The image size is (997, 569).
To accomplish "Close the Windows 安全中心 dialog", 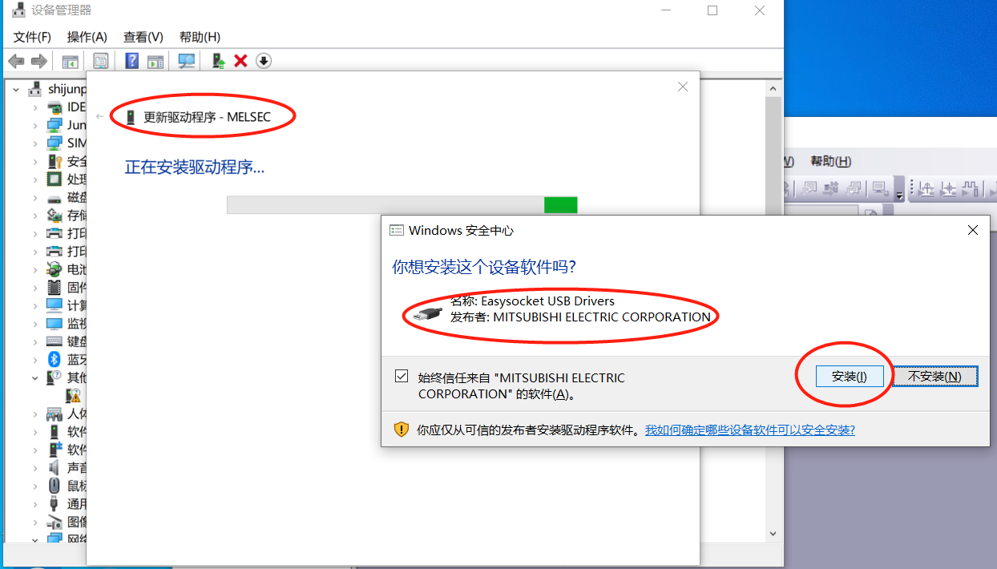I will tap(973, 230).
